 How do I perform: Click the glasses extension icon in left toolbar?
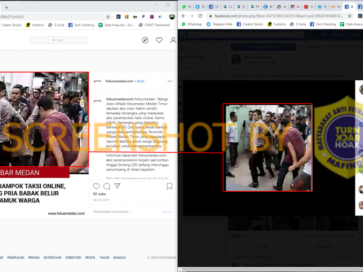click(135, 17)
